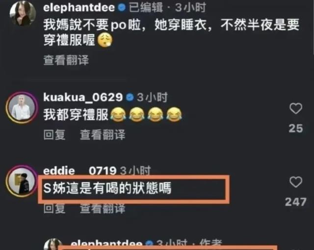
Task: Open kuakua_0629's avatar with story ring
Action: pos(22,108)
